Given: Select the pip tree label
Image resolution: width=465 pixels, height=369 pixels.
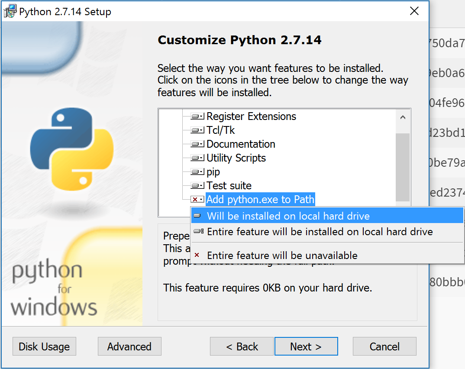Looking at the screenshot, I should point(213,172).
